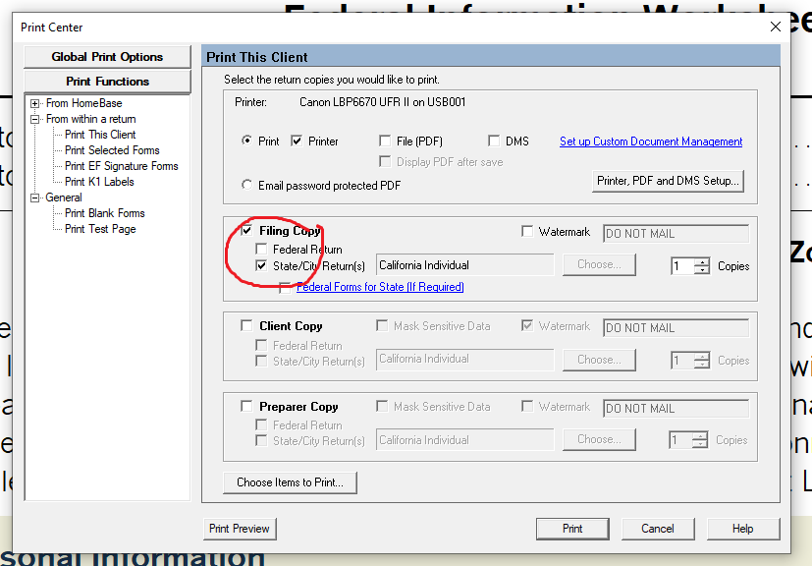Tick the File (PDF) checkbox
Viewport: 812px width, 566px height.
click(x=386, y=141)
